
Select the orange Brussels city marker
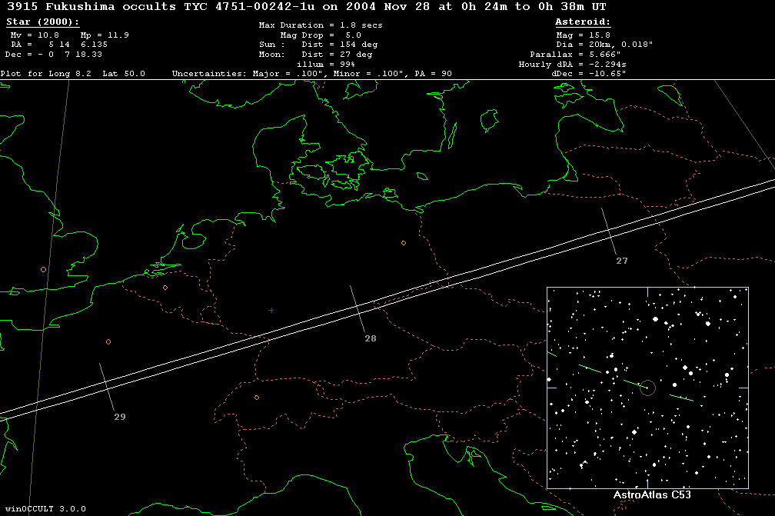point(165,288)
